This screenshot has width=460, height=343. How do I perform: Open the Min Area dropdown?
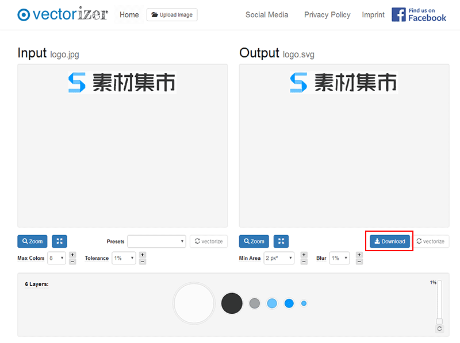pos(279,258)
